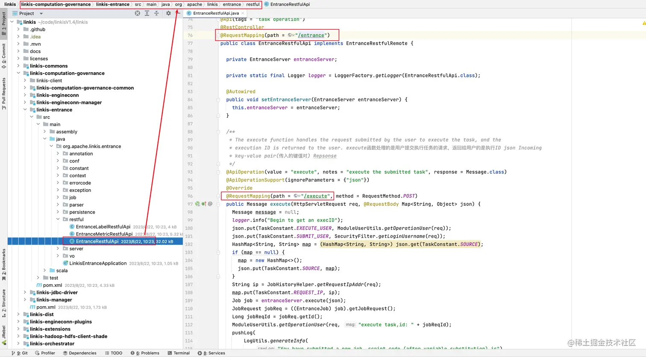Select the linkis-hadoop-hdfs-client-shade module
The image size is (646, 357).
coord(68,337)
